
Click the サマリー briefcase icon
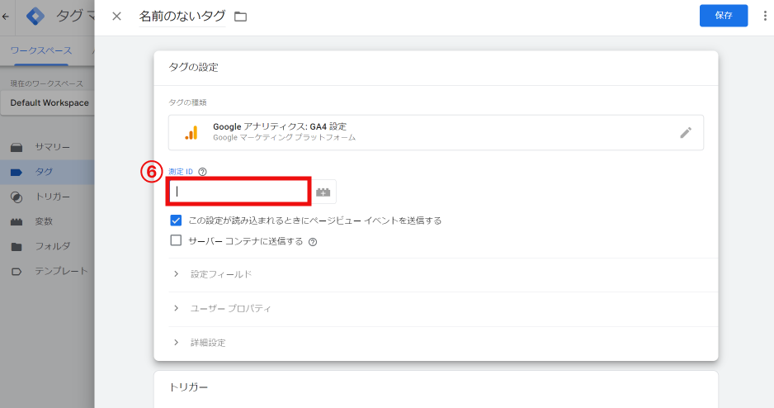pyautogui.click(x=17, y=147)
